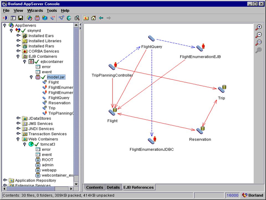Select the Flight bean tree item
Screen dimensions: 266x200
[53, 82]
